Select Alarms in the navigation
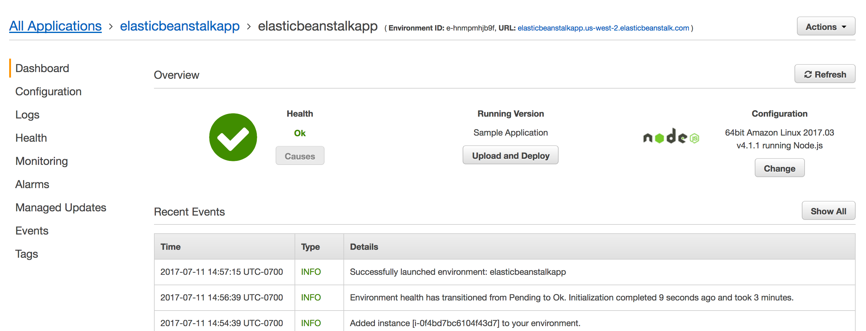The width and height of the screenshot is (866, 331). (32, 184)
